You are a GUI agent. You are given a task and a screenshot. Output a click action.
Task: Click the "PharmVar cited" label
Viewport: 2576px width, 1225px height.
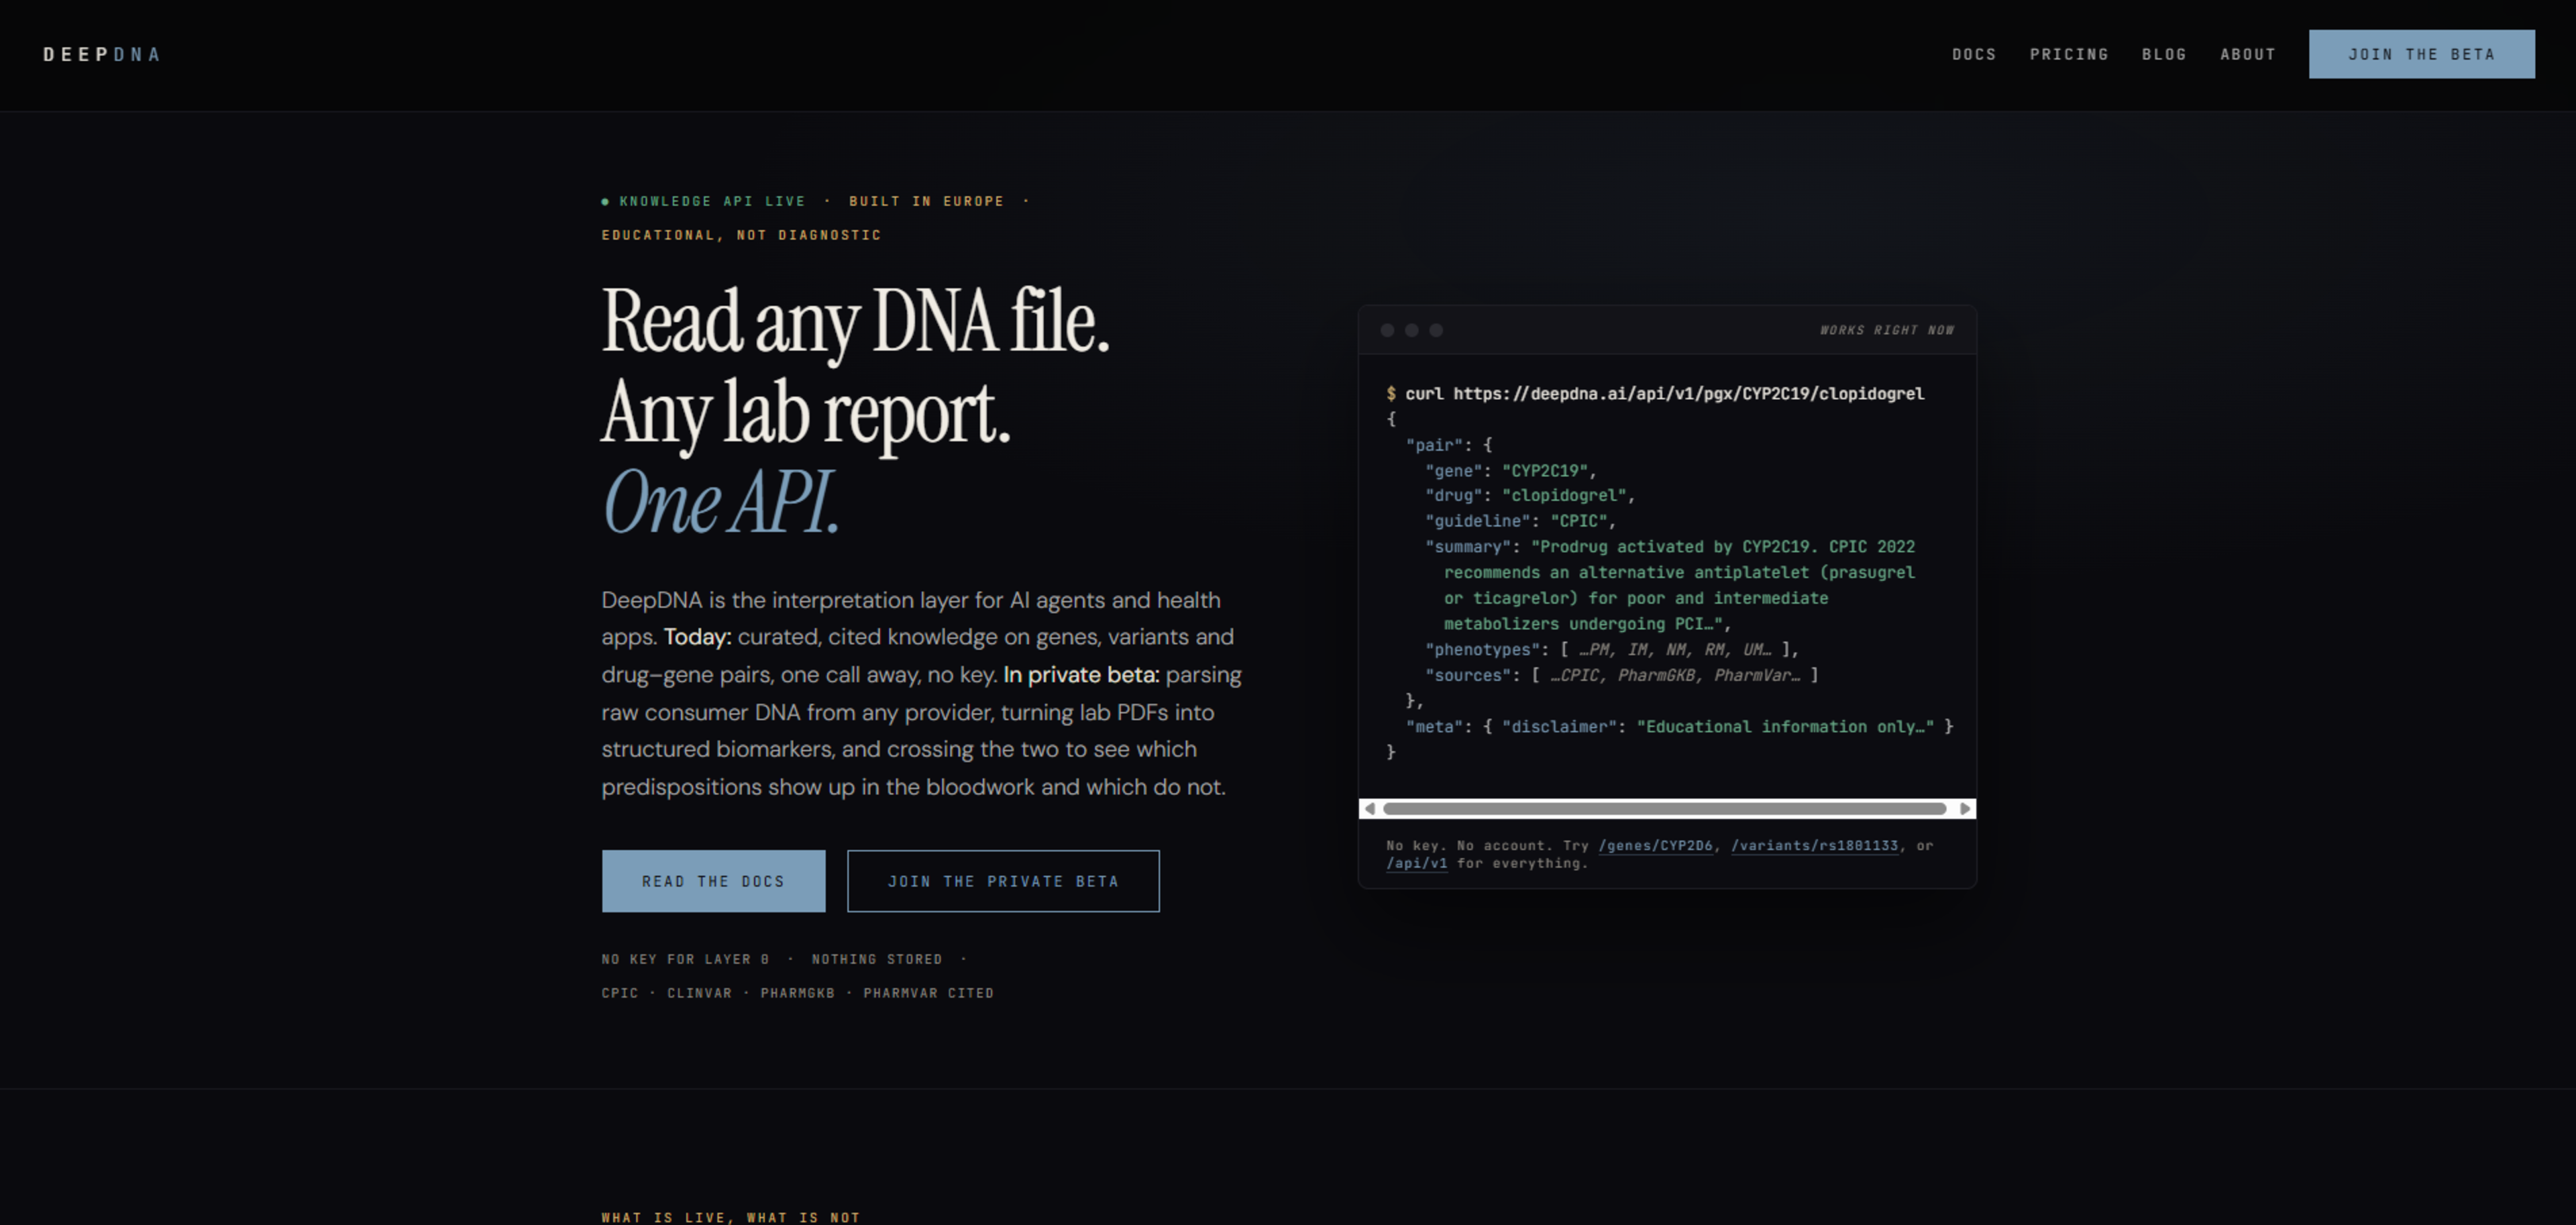click(x=928, y=993)
